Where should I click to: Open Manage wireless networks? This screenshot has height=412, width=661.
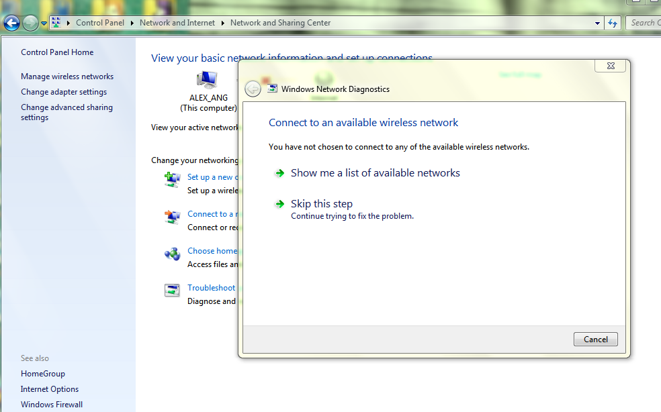[67, 76]
